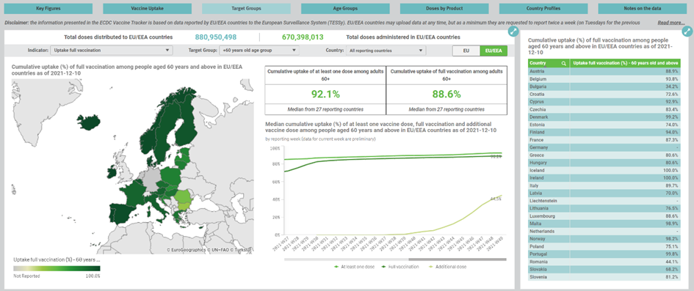Select the Romania row in the table

(x=604, y=262)
